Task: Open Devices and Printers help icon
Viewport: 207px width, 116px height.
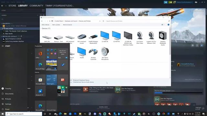Action: [x=169, y=24]
